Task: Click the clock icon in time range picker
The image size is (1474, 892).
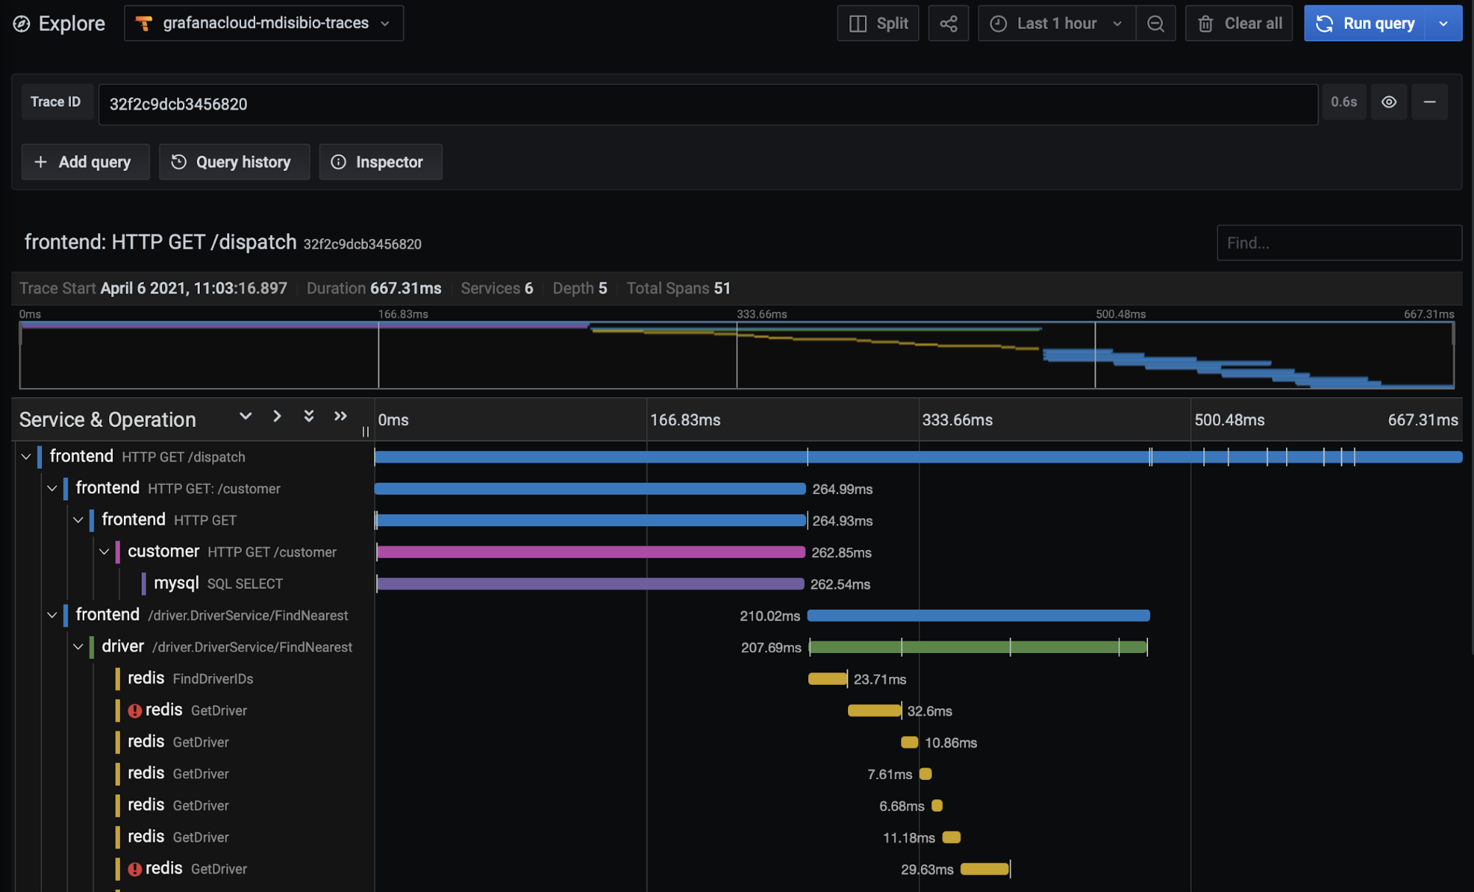Action: [x=998, y=23]
